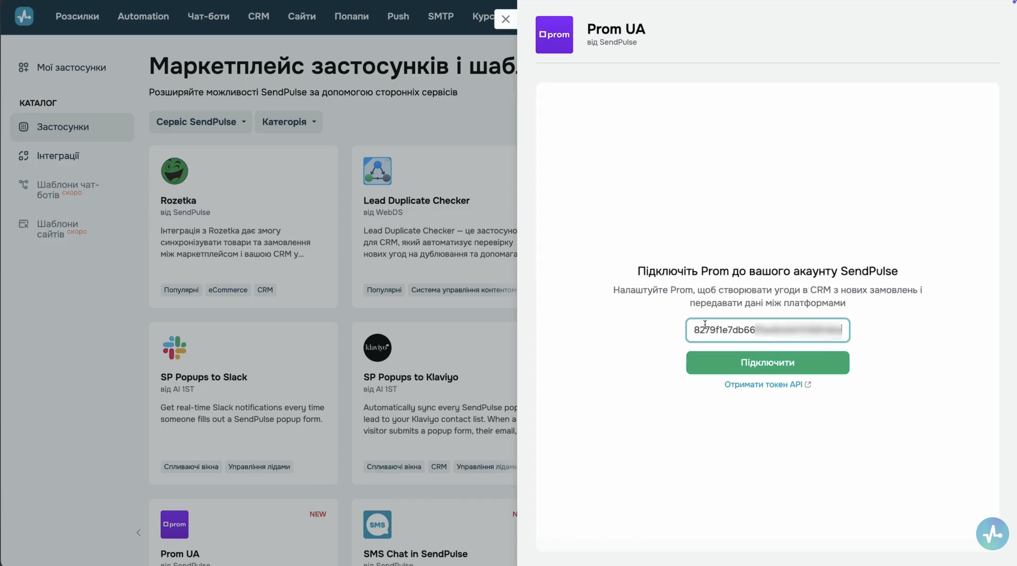Click від SendPulse under Prom UA header
The height and width of the screenshot is (566, 1017).
[x=611, y=42]
